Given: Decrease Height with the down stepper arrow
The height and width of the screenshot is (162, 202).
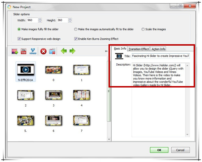Looking at the screenshot, I should point(70,22).
